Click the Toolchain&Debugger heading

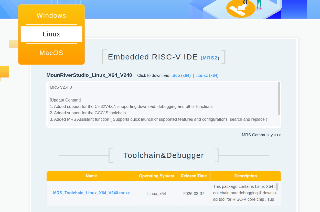point(164,155)
